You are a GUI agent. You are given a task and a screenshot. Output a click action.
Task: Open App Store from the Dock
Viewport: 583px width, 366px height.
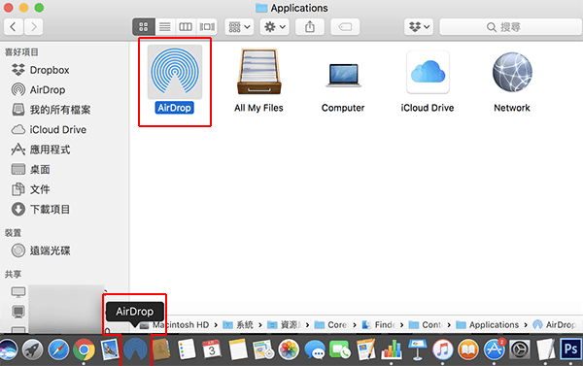point(495,349)
